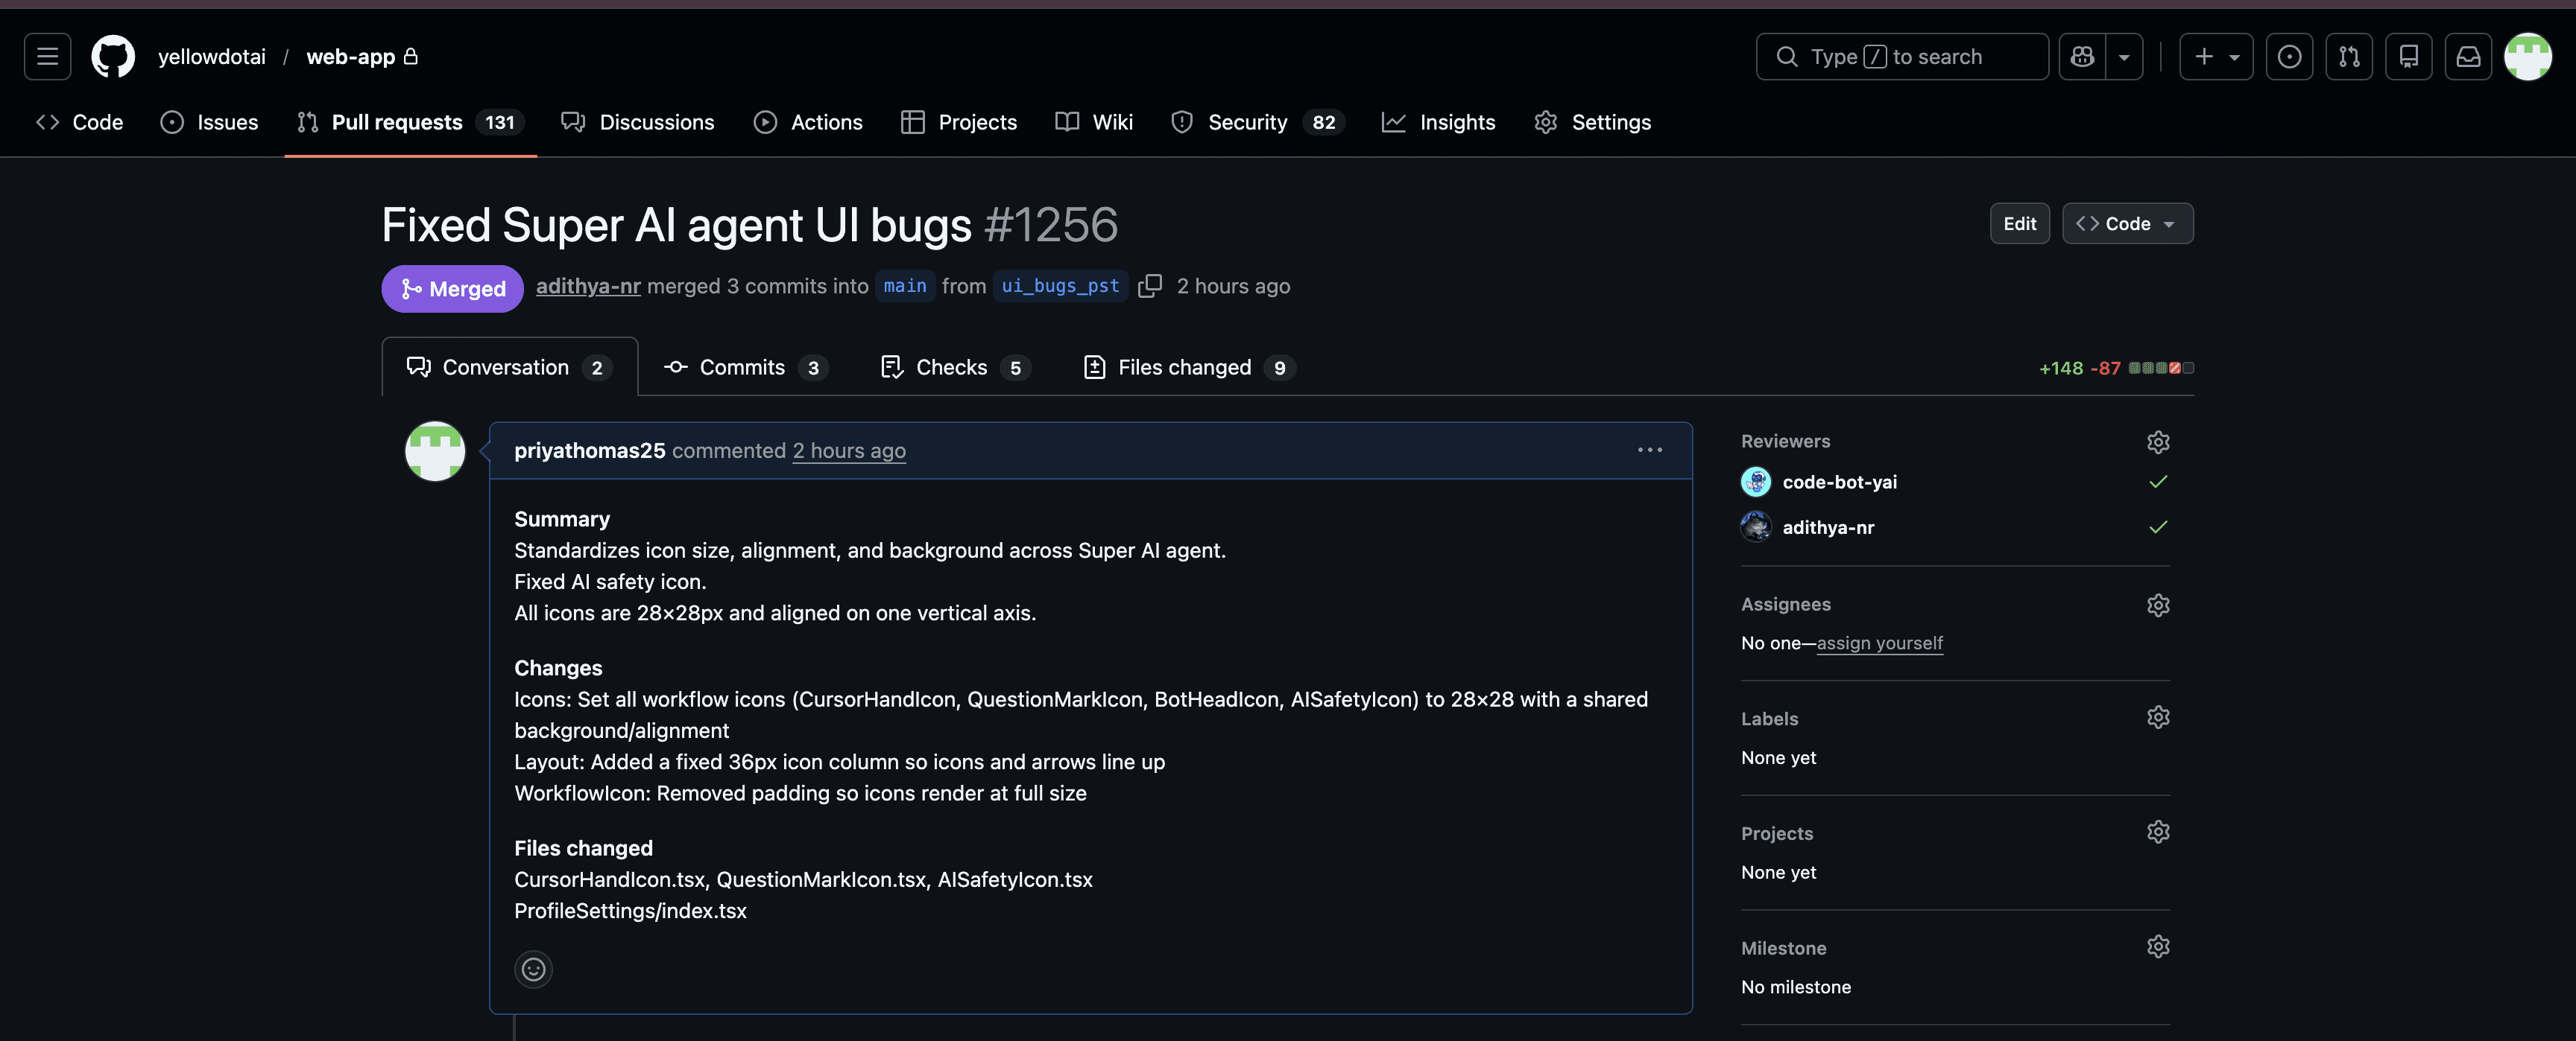Copy the ui_bugs_pst branch name
Screen dimensions: 2576x1041
tap(1150, 286)
